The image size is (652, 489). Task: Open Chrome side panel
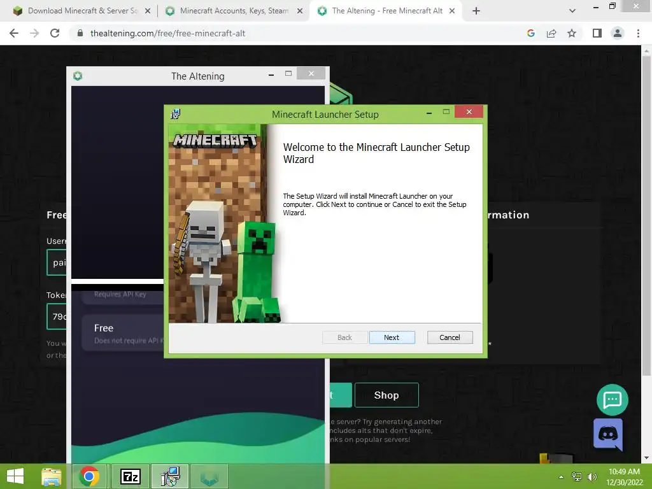pyautogui.click(x=597, y=33)
